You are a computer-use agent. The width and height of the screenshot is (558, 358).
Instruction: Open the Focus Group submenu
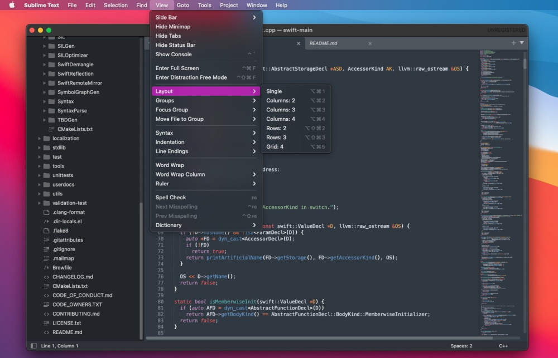[206, 110]
